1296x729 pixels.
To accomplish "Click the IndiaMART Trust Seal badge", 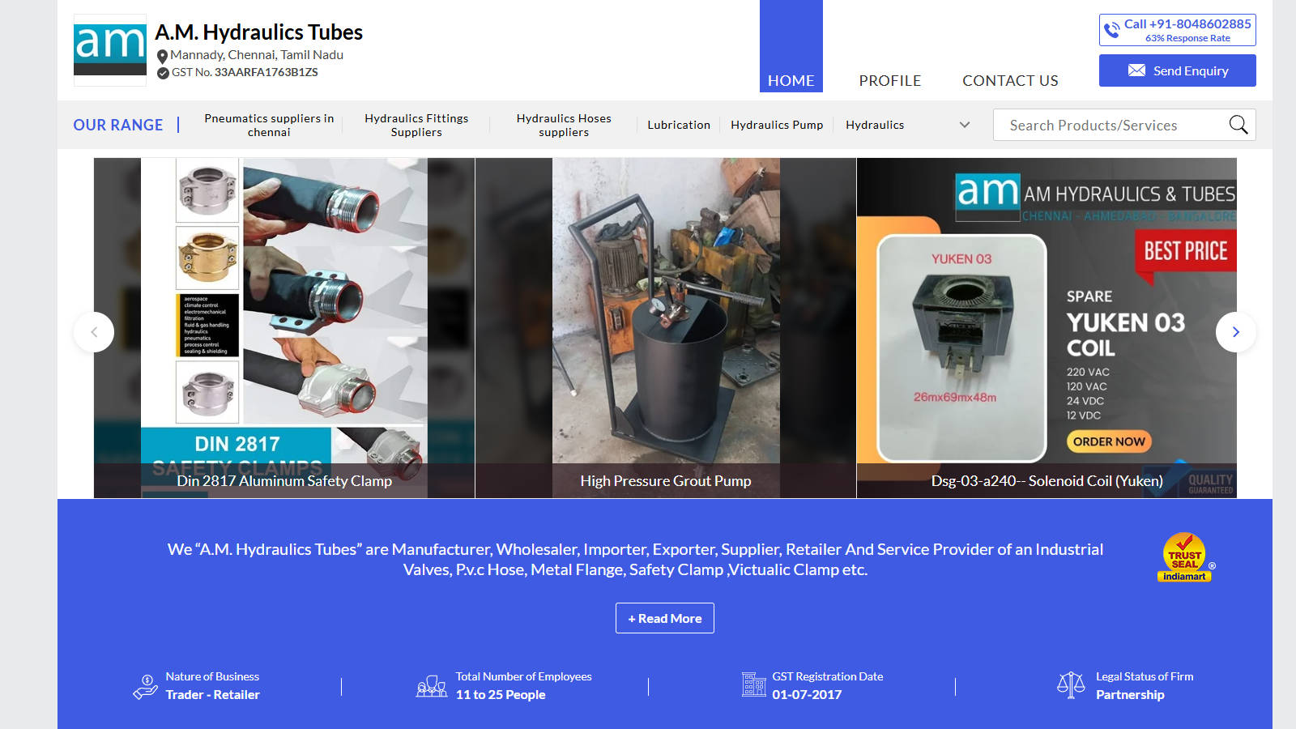I will [1184, 557].
